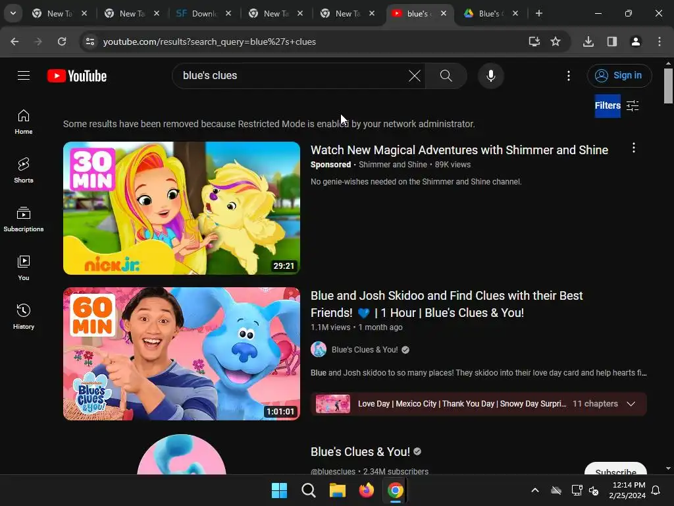
Task: Open the YouTube hamburger guide menu
Action: tap(24, 76)
